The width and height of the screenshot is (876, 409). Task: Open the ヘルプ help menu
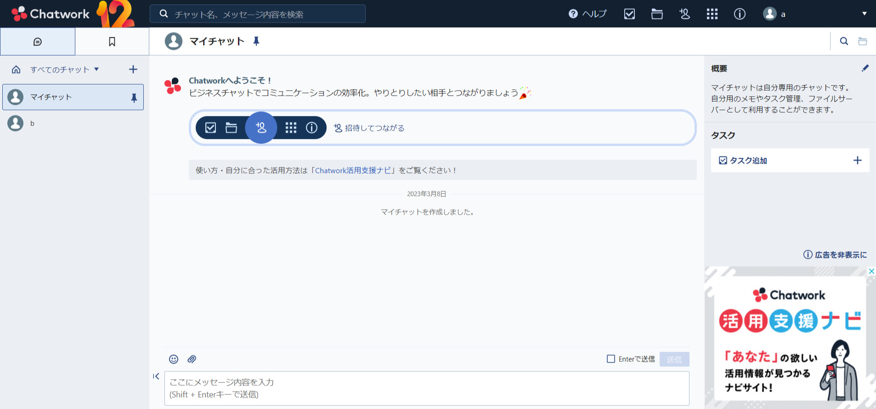click(588, 14)
